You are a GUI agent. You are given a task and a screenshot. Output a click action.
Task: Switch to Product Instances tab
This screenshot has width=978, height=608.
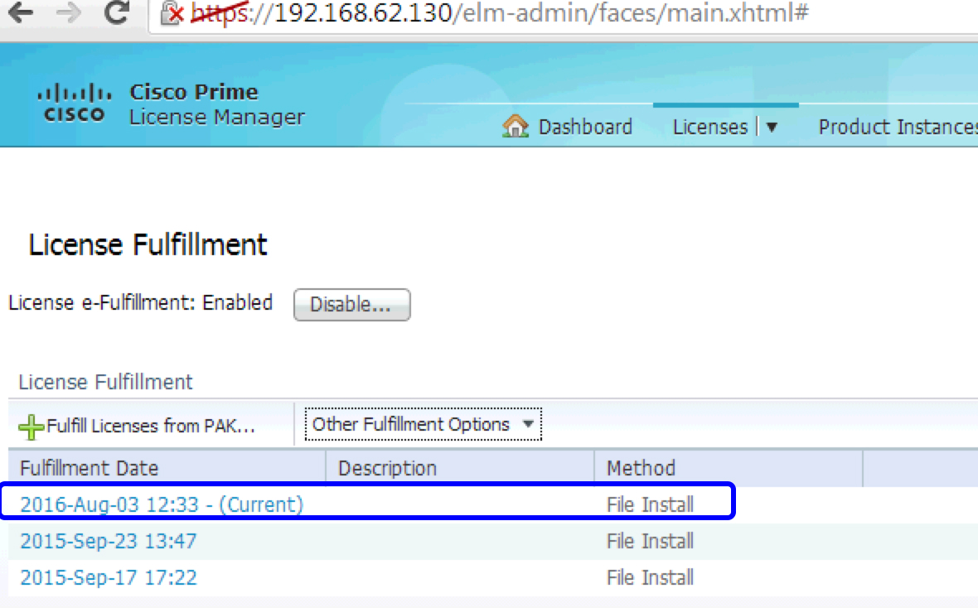898,127
